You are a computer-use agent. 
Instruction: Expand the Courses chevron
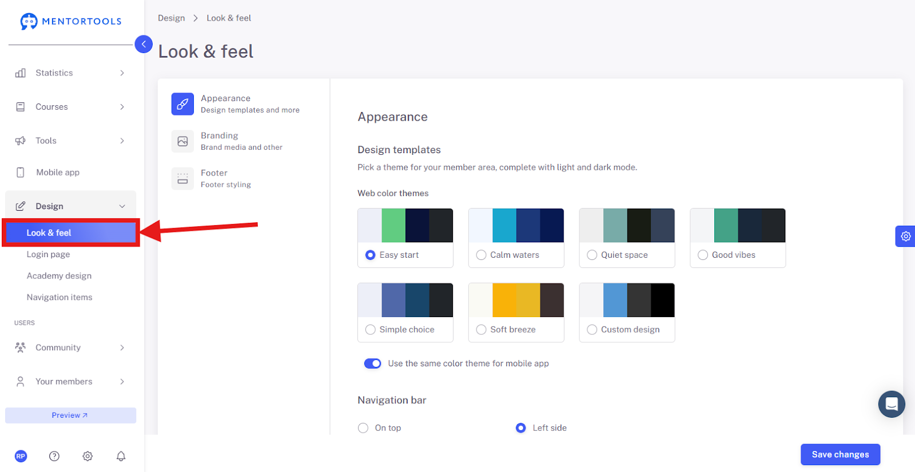click(122, 107)
